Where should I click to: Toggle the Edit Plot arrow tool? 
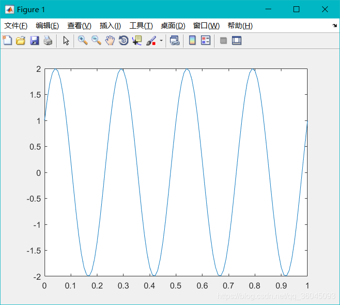[x=66, y=41]
